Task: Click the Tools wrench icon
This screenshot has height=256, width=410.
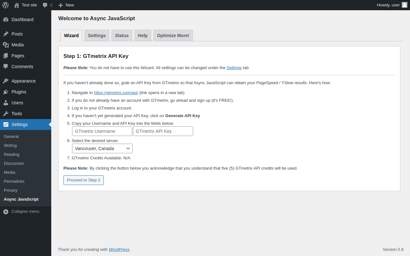Action: coord(6,114)
